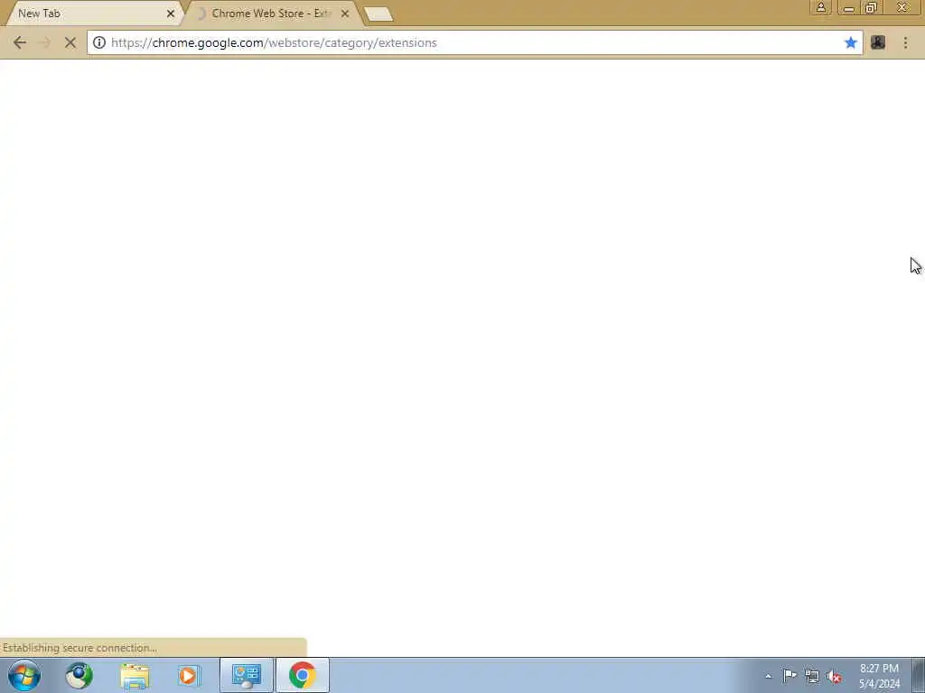The height and width of the screenshot is (693, 925).
Task: Open a new tab with the new-tab button
Action: (378, 14)
